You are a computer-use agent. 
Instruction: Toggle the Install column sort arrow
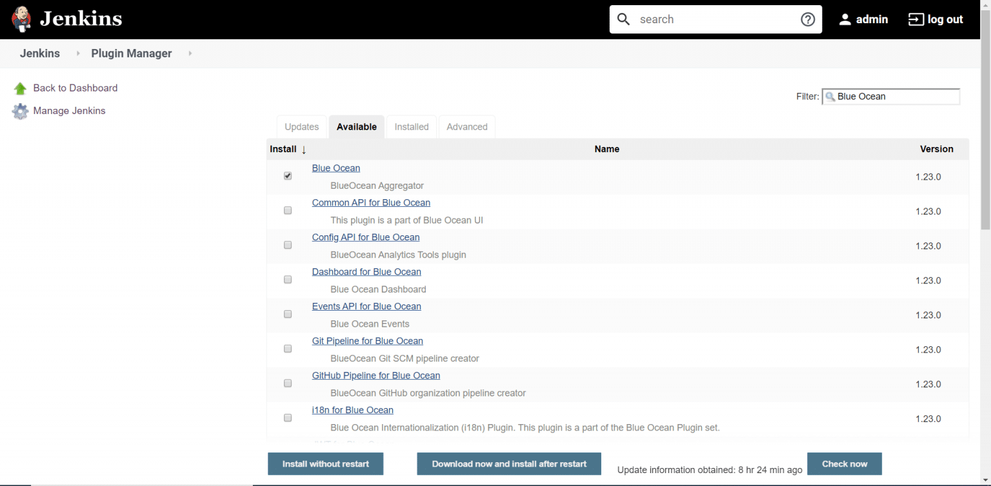pos(304,149)
